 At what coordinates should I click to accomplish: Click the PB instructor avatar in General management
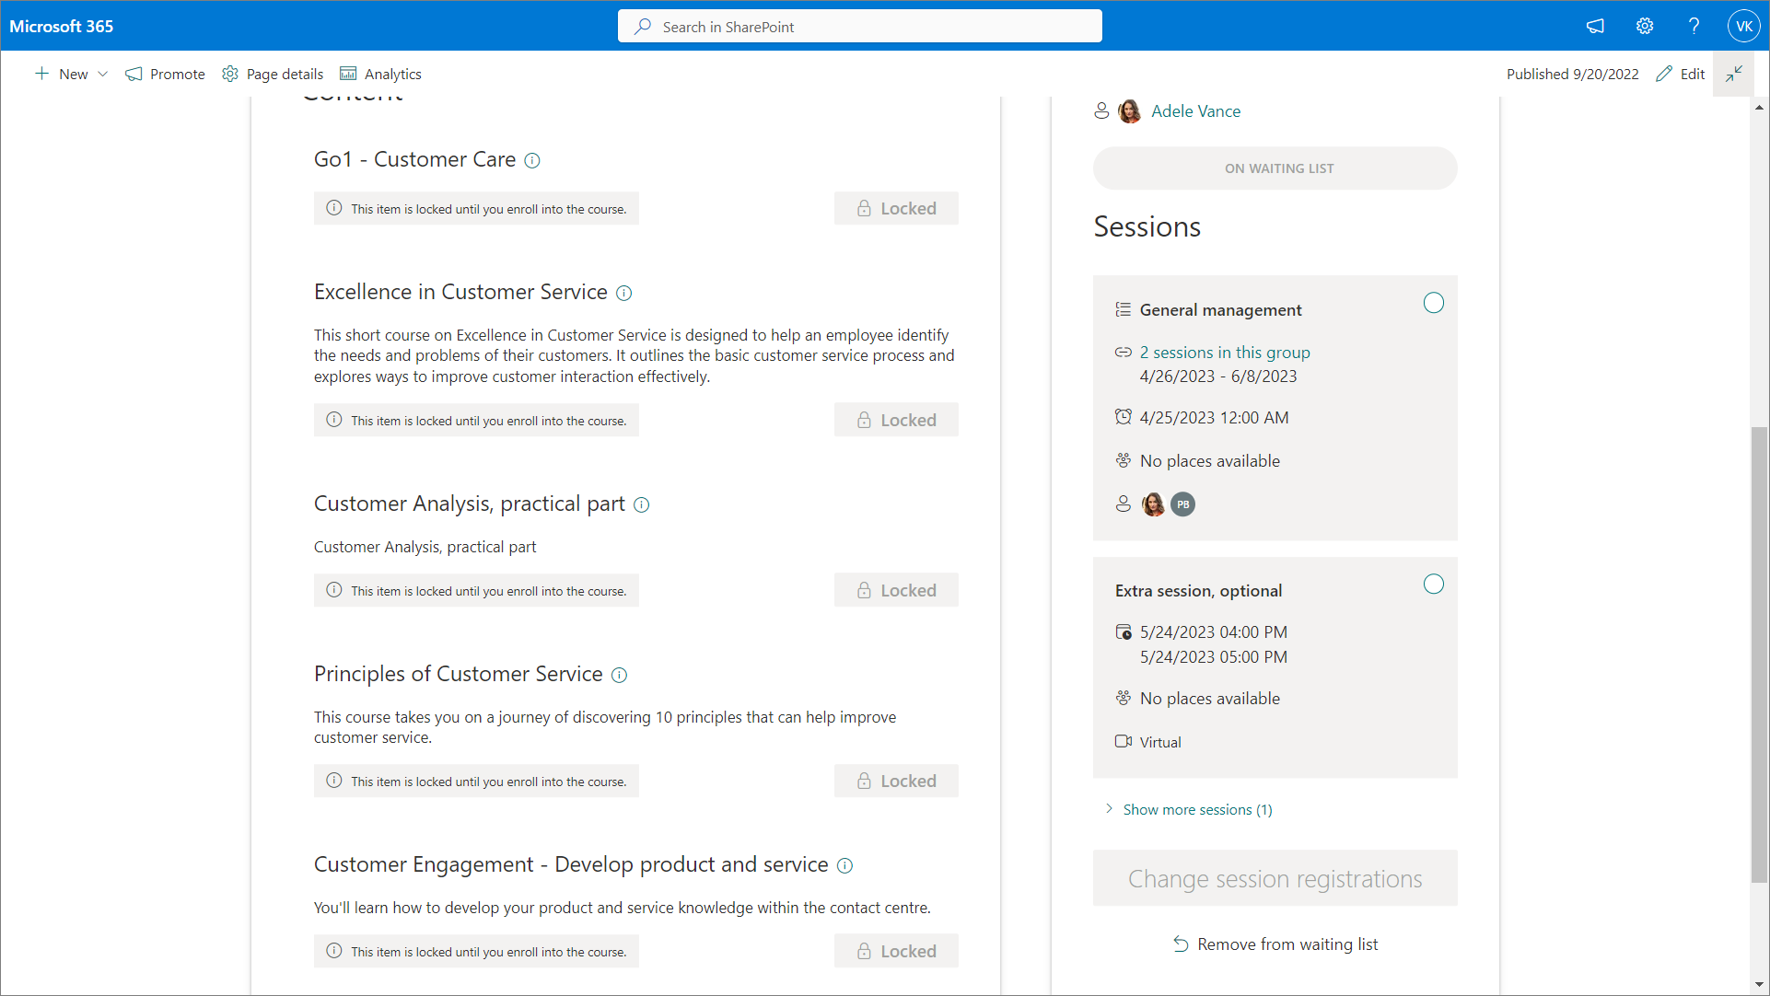click(1182, 504)
